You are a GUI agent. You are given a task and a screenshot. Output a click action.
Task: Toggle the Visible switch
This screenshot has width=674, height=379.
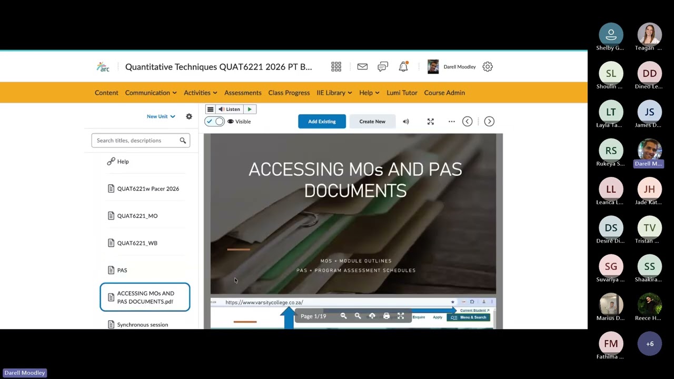215,122
